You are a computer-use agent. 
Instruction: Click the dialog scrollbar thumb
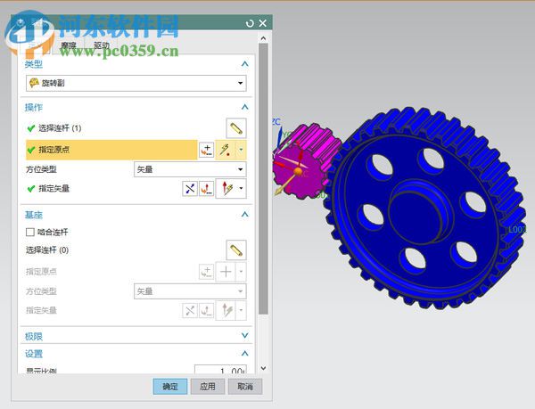coord(263,179)
